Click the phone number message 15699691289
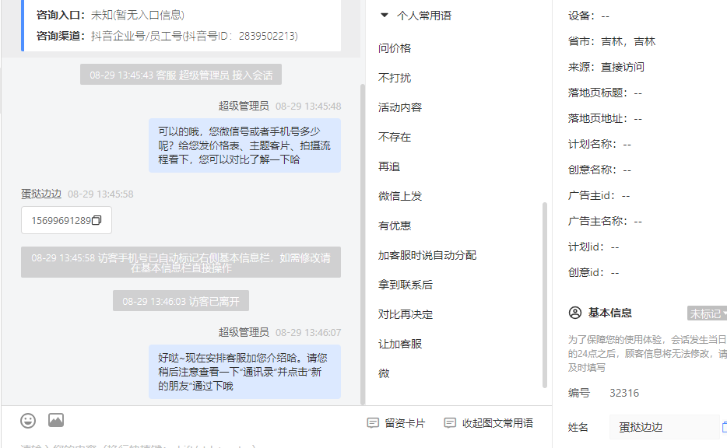 (66, 221)
